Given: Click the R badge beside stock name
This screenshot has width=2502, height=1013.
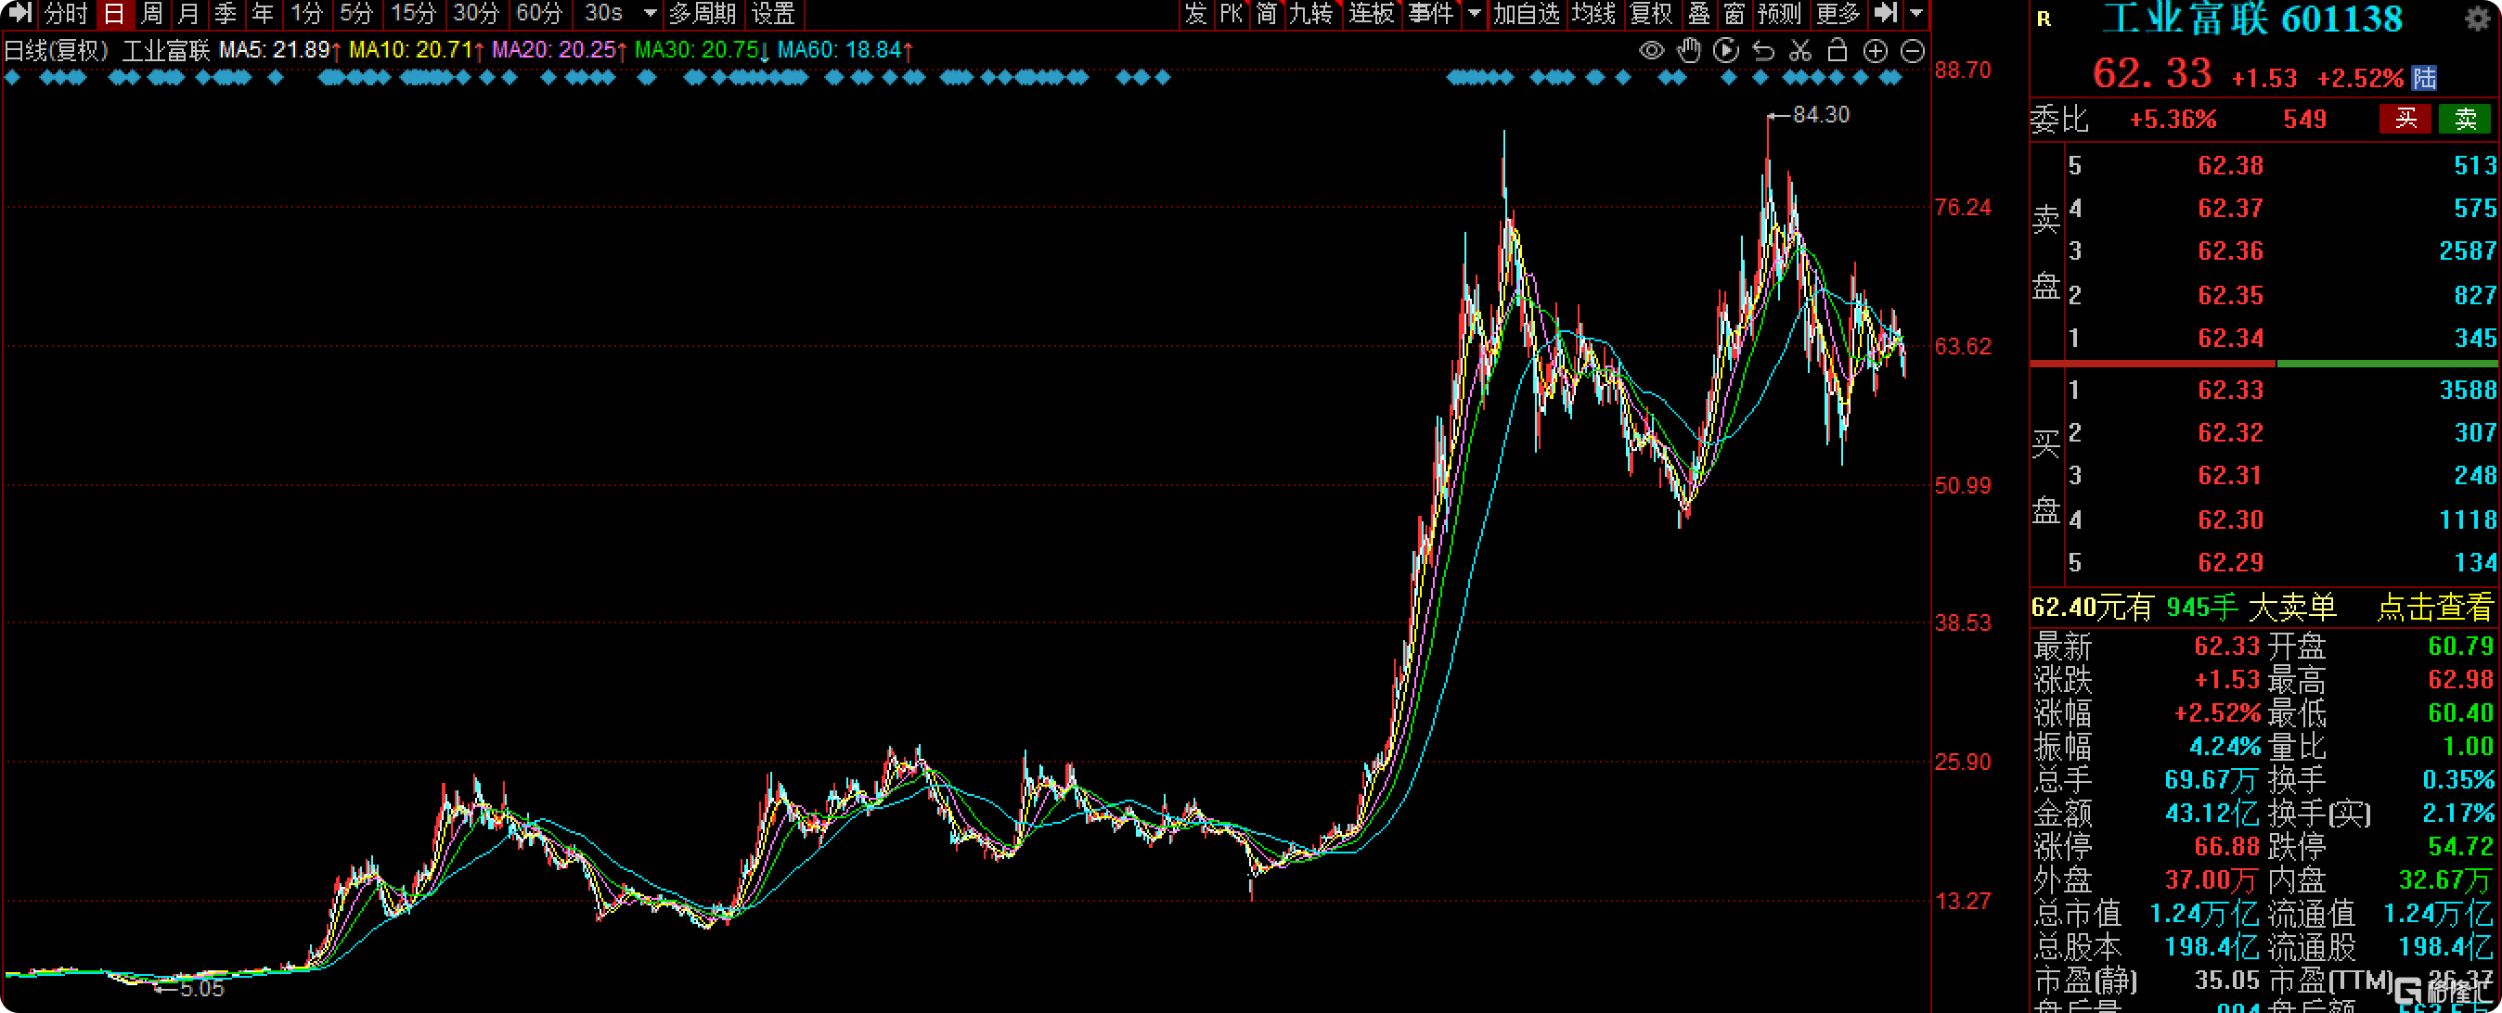Looking at the screenshot, I should 2044,19.
